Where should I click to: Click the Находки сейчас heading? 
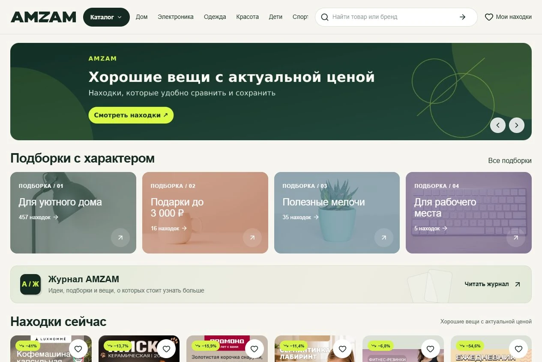tap(58, 321)
